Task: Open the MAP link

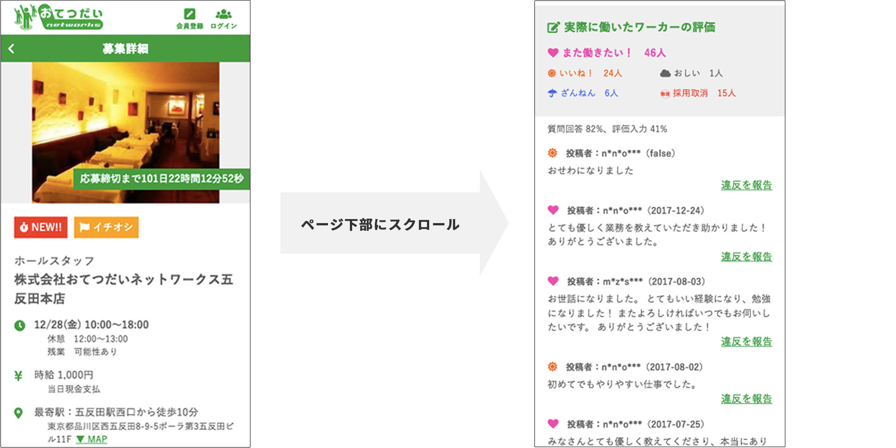Action: [x=92, y=439]
